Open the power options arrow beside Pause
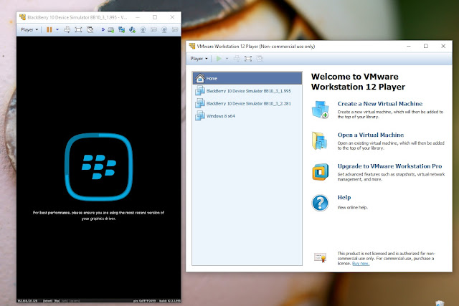 (57, 29)
